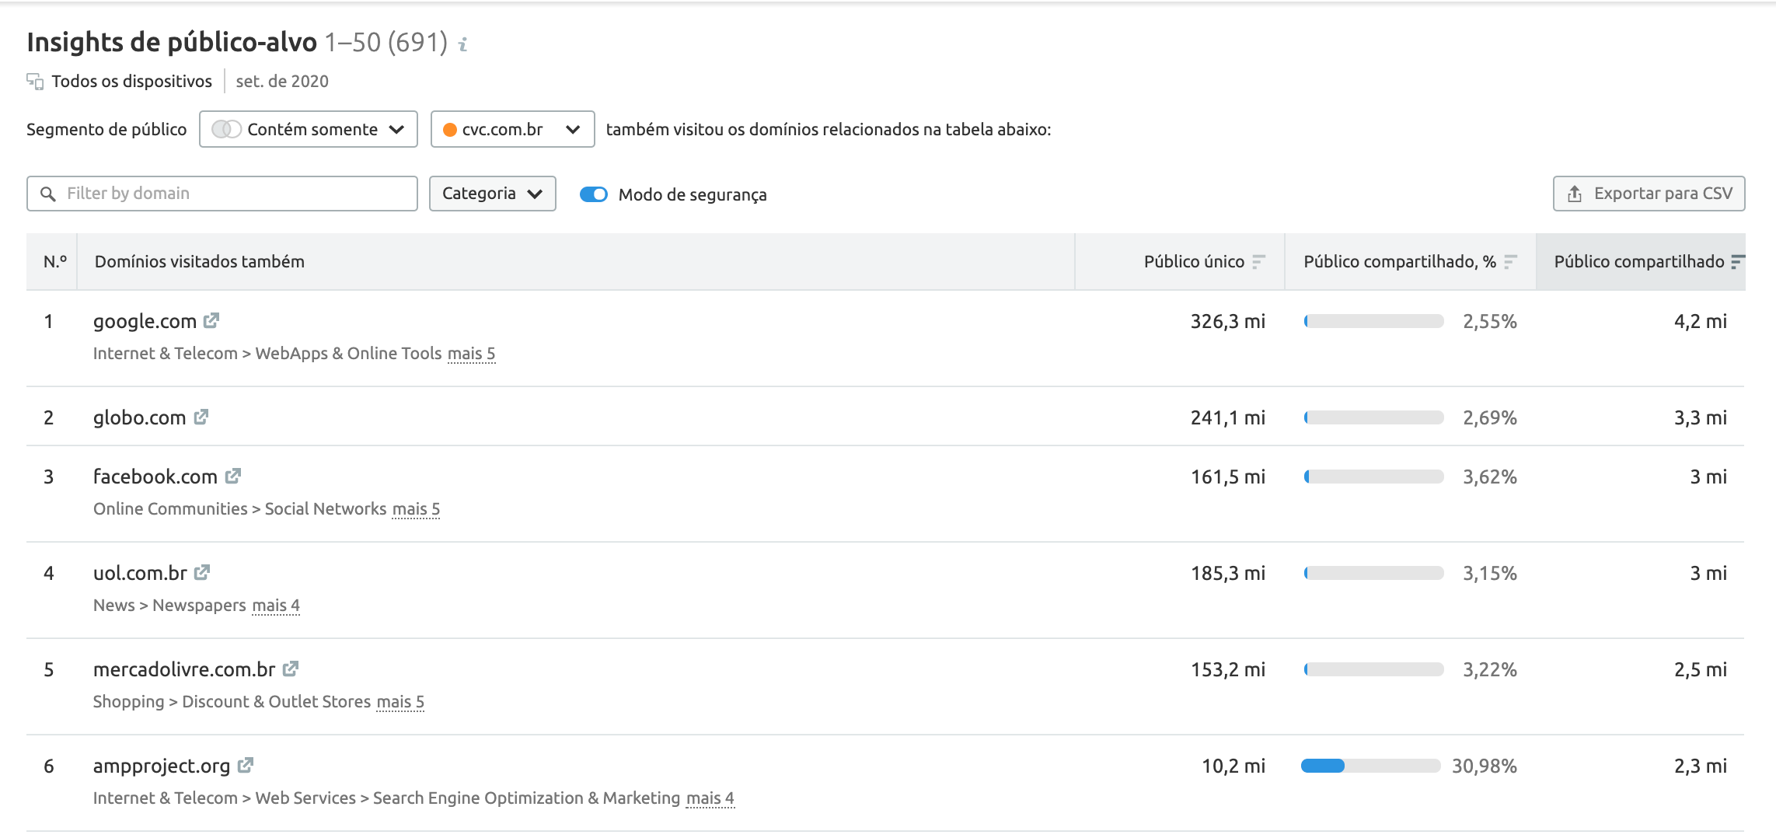Click Exportar para CSV button
This screenshot has height=838, width=1776.
tap(1649, 194)
